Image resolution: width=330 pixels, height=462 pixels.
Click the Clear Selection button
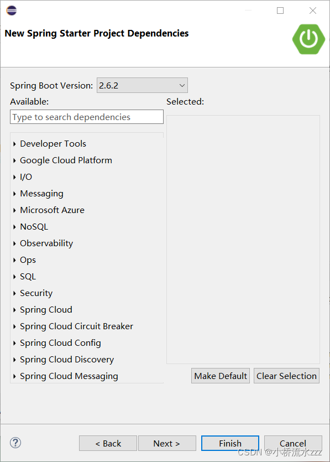click(x=286, y=376)
